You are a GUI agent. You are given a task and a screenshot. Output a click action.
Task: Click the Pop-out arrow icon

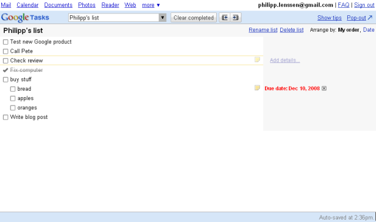(370, 18)
